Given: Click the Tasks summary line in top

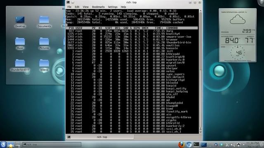Looking at the screenshot, I should click(122, 14).
